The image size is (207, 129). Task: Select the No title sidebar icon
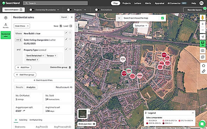pos(6,26)
